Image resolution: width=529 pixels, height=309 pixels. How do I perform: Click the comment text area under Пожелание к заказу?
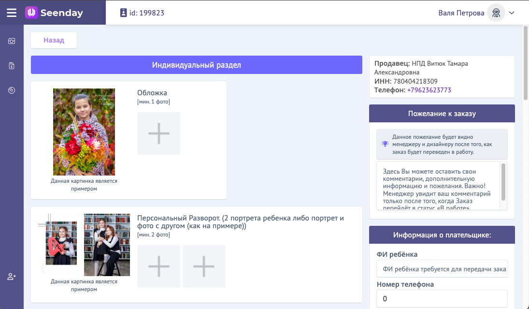437,186
